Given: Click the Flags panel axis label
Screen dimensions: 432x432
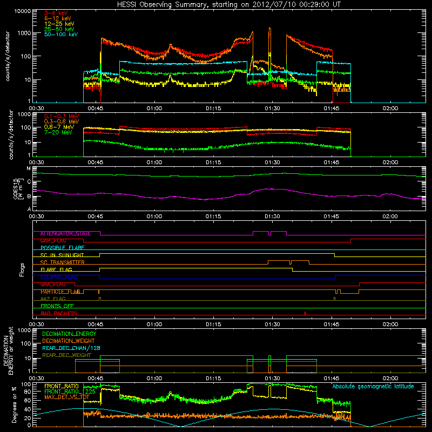Looking at the screenshot, I should click(22, 269).
